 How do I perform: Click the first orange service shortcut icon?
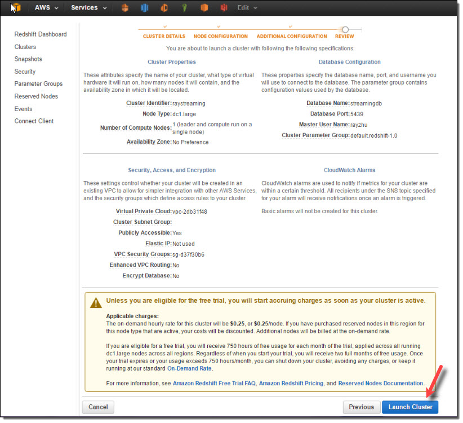(x=125, y=8)
